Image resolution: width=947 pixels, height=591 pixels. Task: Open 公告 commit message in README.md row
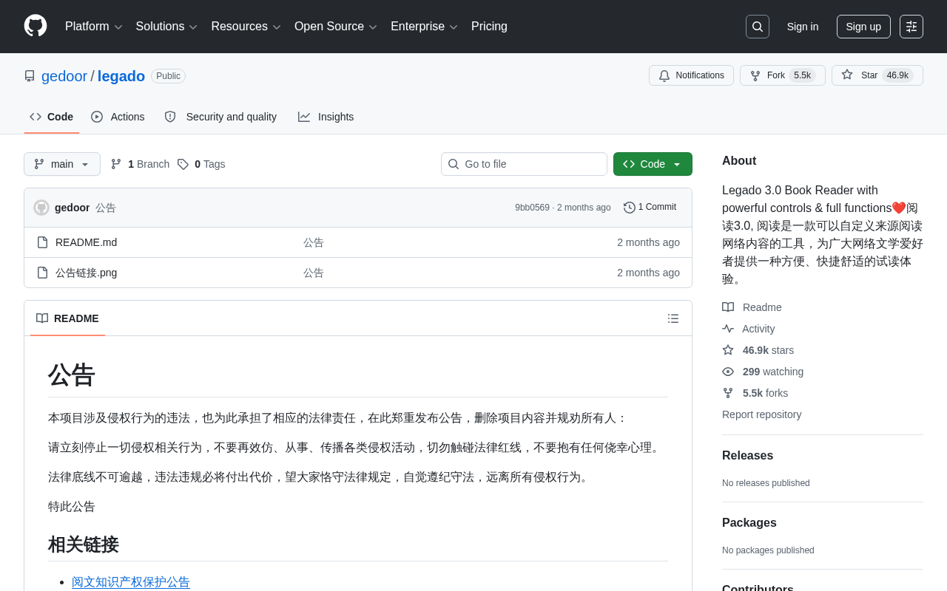314,242
